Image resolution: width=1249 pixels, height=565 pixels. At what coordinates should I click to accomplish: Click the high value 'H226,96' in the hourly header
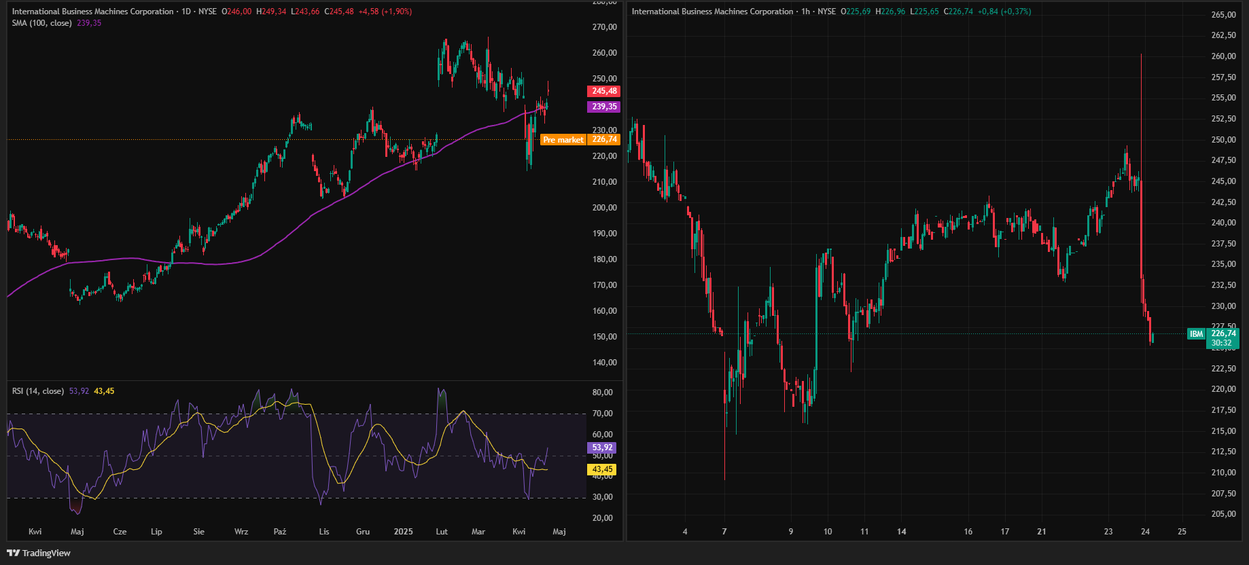tap(890, 12)
